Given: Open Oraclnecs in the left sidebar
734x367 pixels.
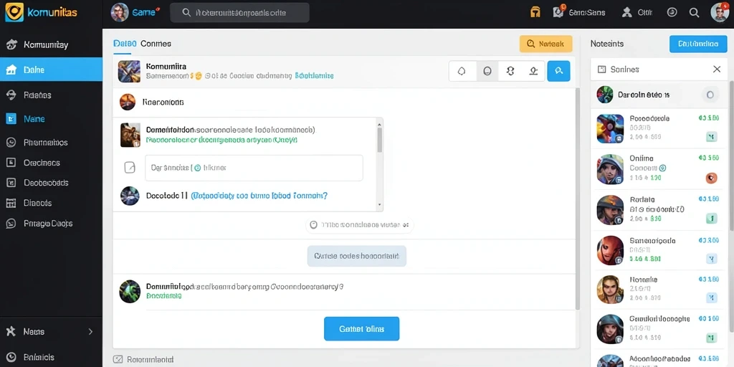Looking at the screenshot, I should click(x=51, y=163).
